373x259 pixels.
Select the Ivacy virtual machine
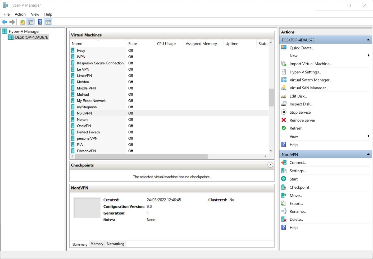pos(169,50)
